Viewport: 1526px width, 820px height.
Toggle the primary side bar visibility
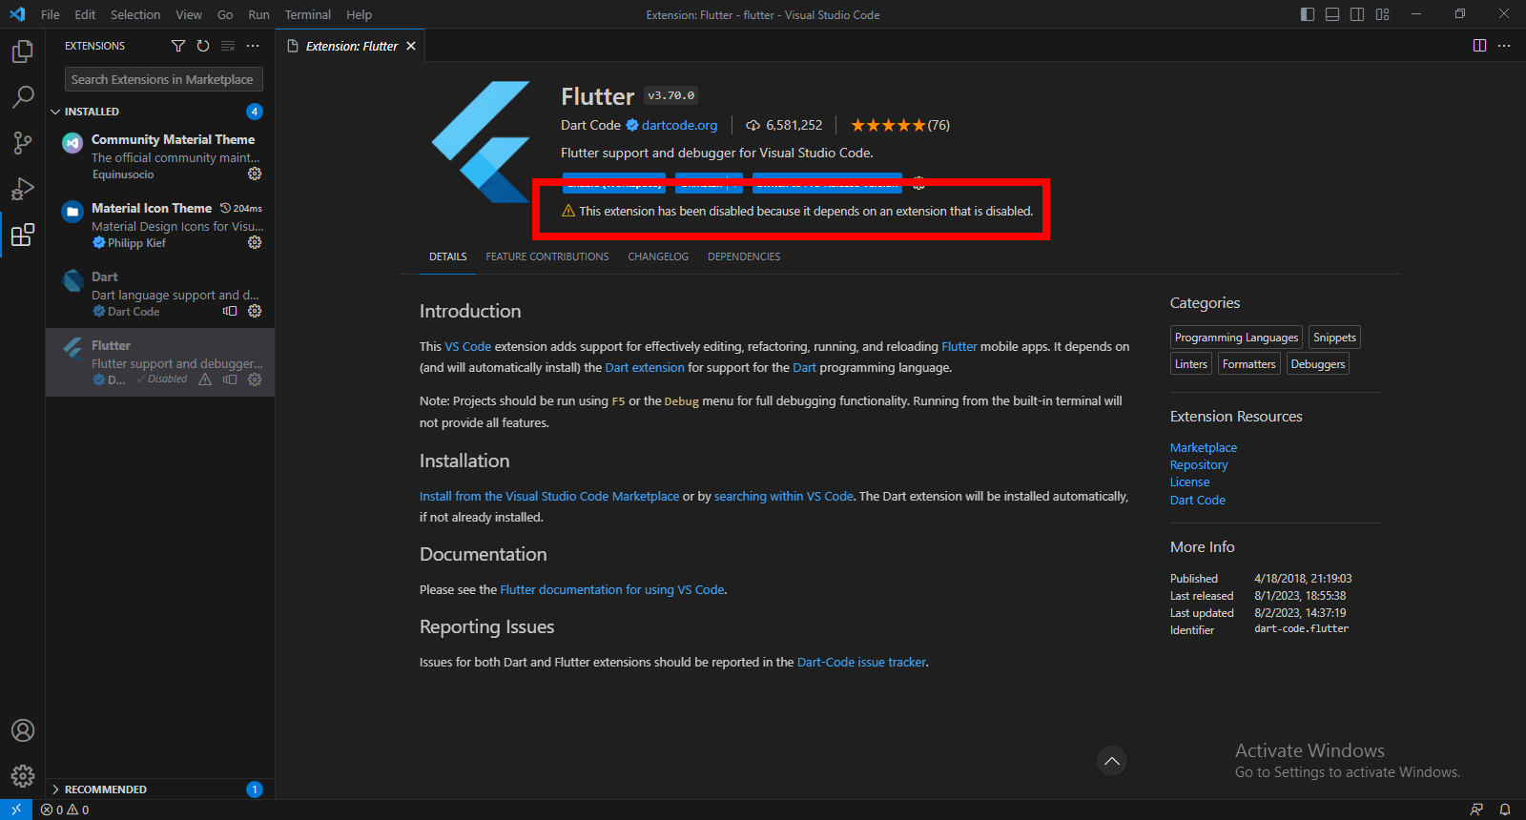click(1308, 14)
